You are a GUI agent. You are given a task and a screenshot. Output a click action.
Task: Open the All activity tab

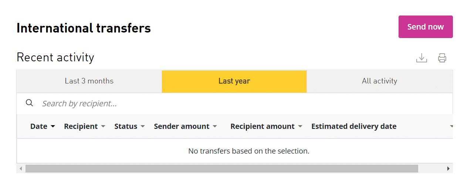[379, 81]
